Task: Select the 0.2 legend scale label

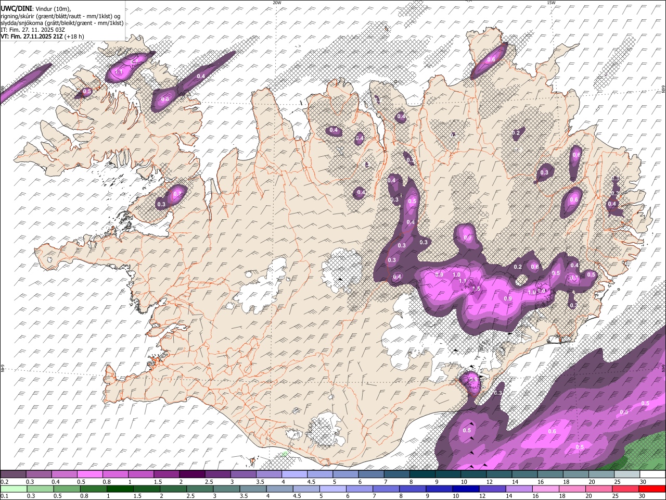Action: tap(4, 482)
